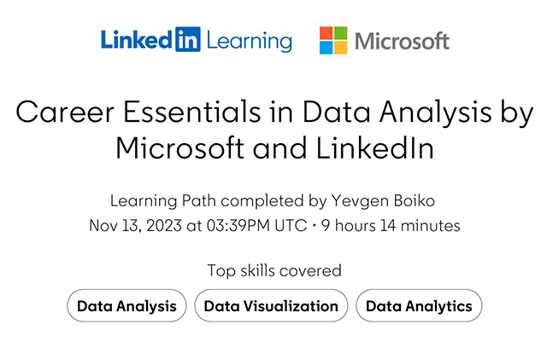
Task: Select the Data Visualization skill pill
Action: tap(271, 306)
